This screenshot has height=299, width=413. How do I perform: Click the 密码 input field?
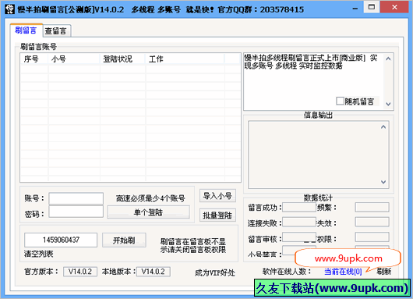[x=76, y=212]
